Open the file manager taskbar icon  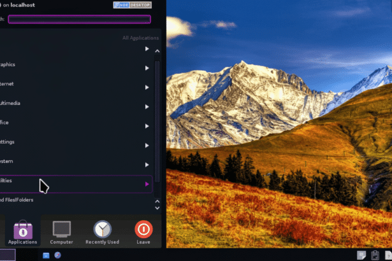[x=46, y=255]
